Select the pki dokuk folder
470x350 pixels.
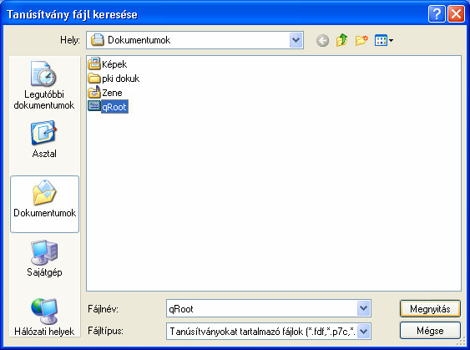coord(114,79)
